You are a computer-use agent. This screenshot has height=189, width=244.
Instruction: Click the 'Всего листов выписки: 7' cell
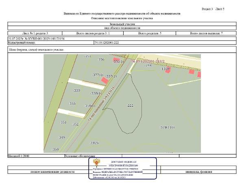click(206, 33)
